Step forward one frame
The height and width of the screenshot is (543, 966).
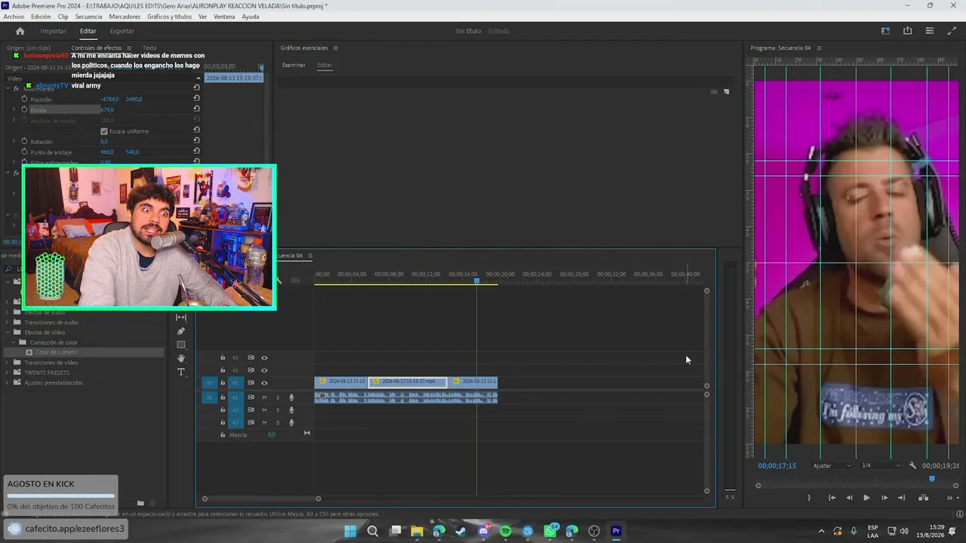pyautogui.click(x=884, y=498)
